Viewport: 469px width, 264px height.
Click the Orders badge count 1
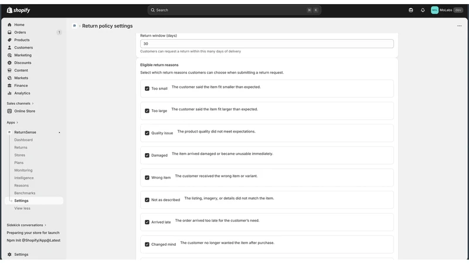coord(59,32)
